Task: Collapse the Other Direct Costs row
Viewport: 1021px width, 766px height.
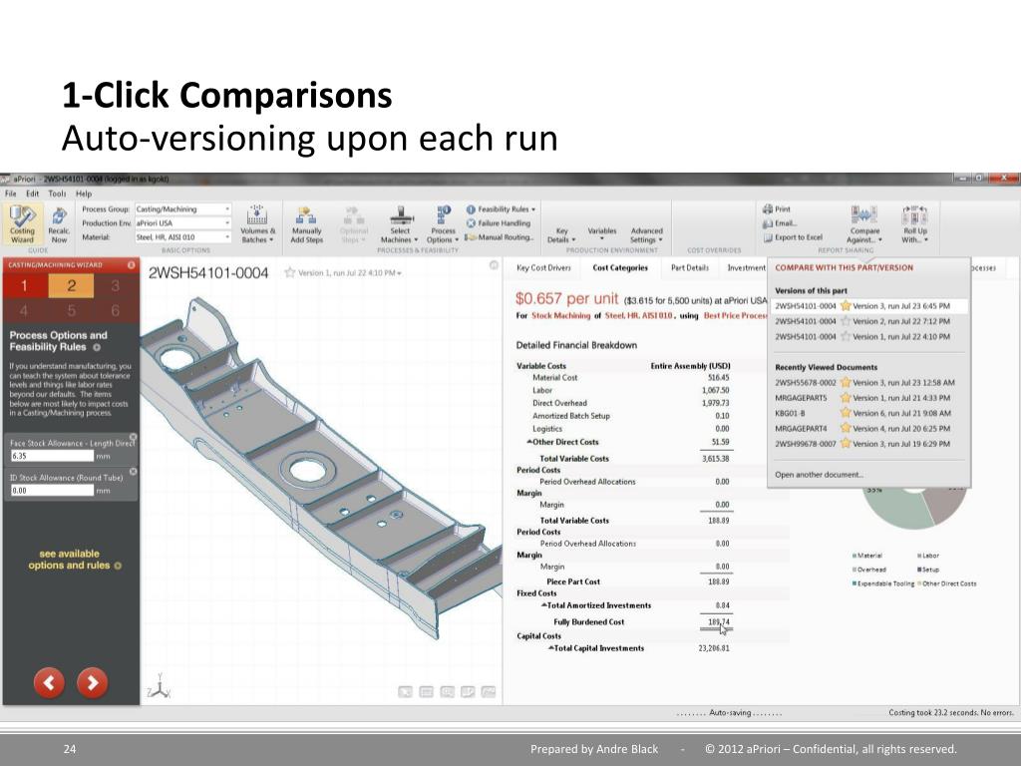Action: click(x=530, y=442)
